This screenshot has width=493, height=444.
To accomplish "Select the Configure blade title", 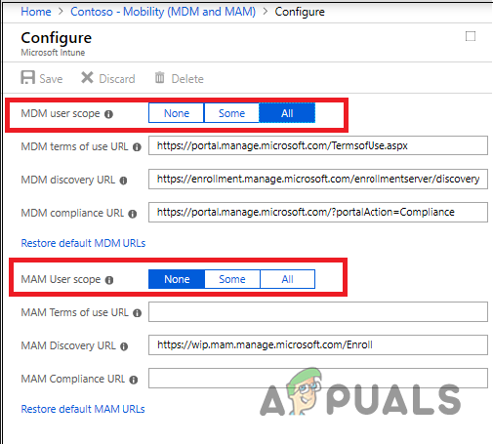I will (57, 38).
